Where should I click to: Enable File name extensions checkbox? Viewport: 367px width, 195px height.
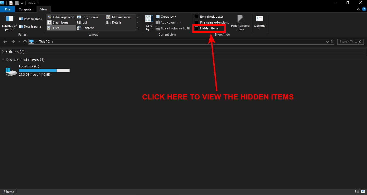tap(196, 22)
